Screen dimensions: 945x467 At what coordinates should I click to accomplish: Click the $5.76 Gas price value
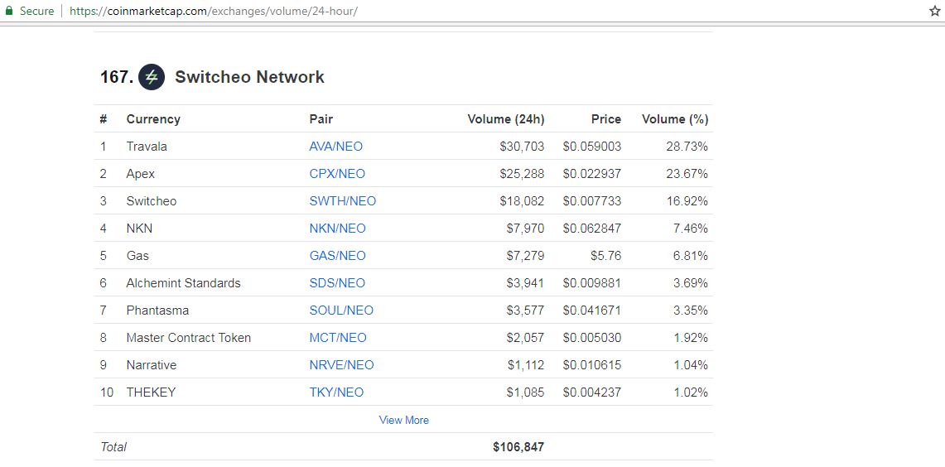(x=605, y=256)
